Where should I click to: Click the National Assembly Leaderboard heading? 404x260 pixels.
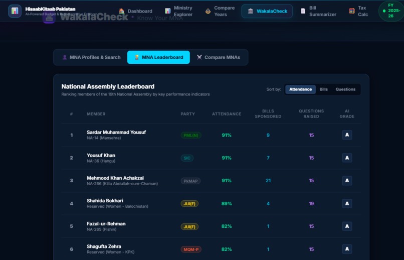108,86
